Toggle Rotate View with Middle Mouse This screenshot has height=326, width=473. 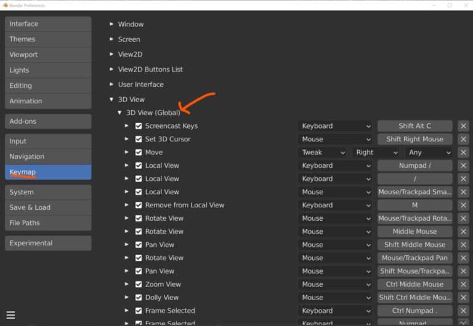pos(139,232)
